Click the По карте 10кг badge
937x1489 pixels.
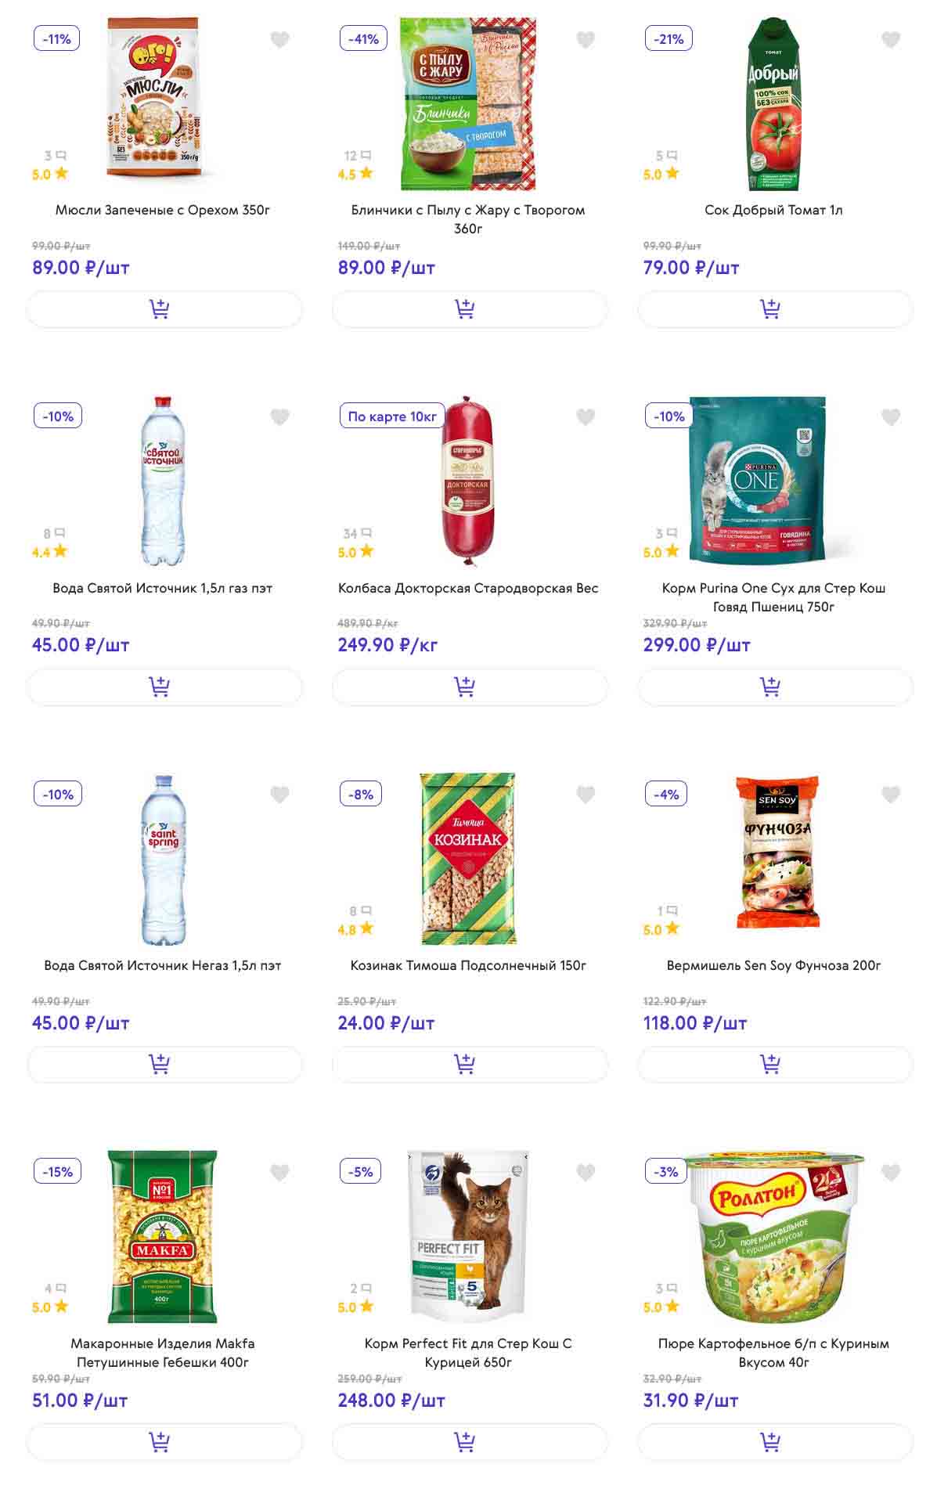[x=392, y=416]
